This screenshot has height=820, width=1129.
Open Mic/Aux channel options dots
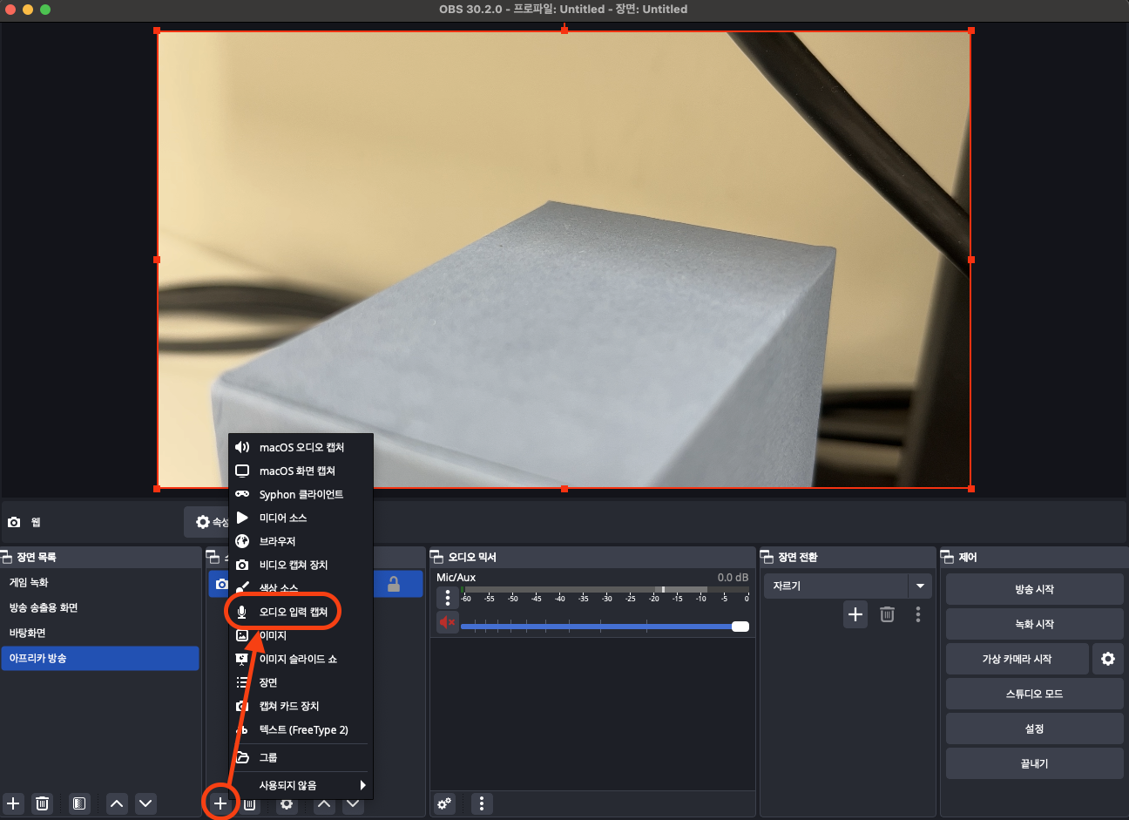point(448,598)
